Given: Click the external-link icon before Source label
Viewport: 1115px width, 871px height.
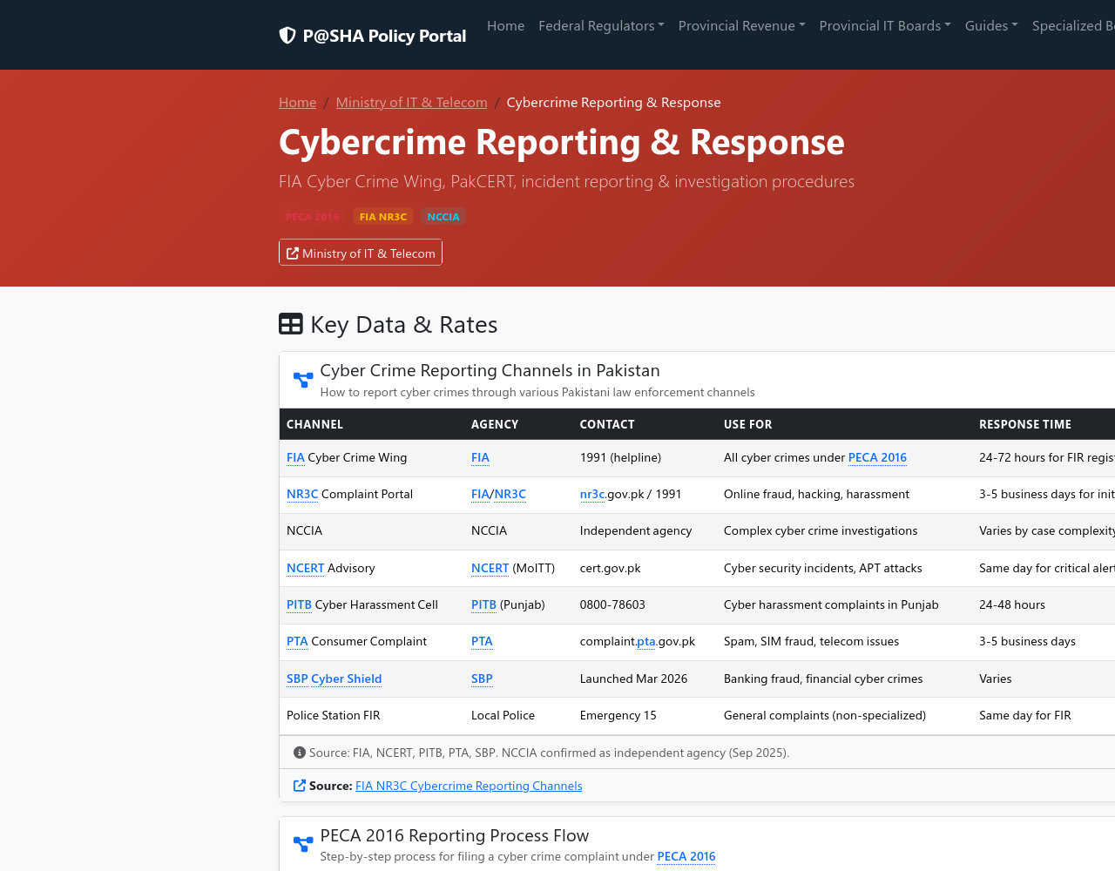Looking at the screenshot, I should click(x=300, y=786).
